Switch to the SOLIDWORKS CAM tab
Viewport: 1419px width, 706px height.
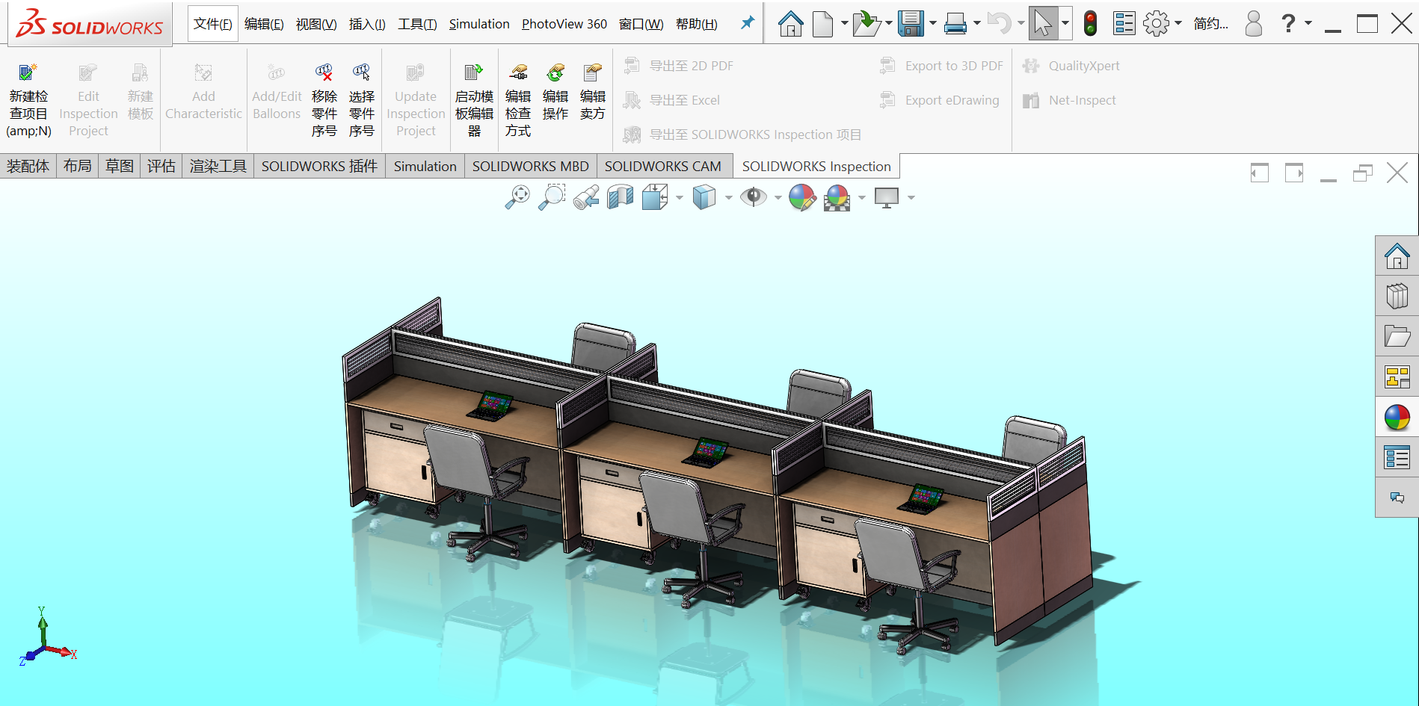663,166
